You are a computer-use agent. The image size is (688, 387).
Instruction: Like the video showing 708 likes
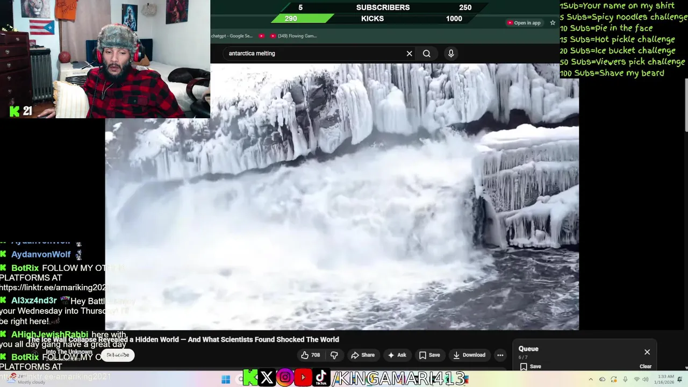(310, 355)
